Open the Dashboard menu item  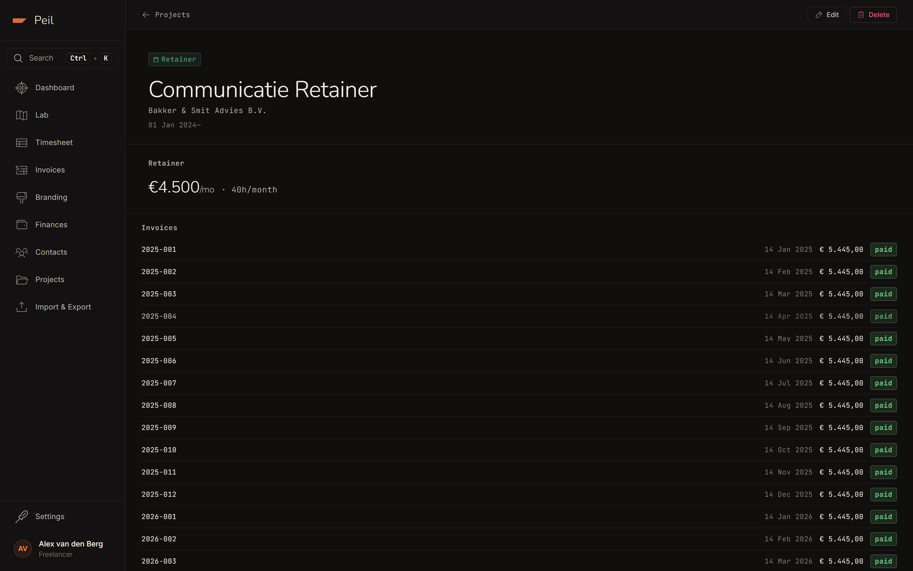[62, 88]
